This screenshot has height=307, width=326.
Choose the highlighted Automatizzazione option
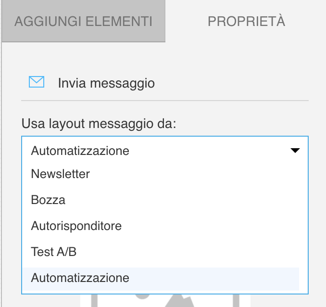(161, 279)
